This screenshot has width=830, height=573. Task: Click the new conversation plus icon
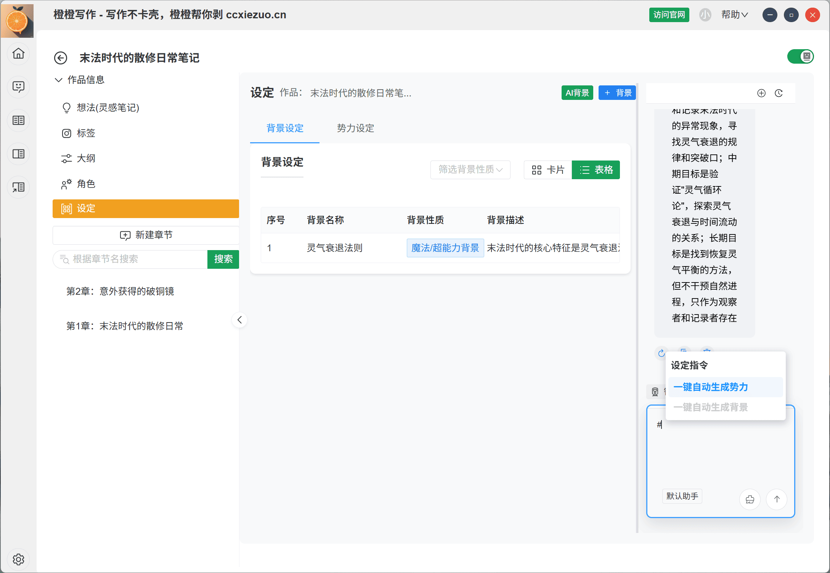761,93
